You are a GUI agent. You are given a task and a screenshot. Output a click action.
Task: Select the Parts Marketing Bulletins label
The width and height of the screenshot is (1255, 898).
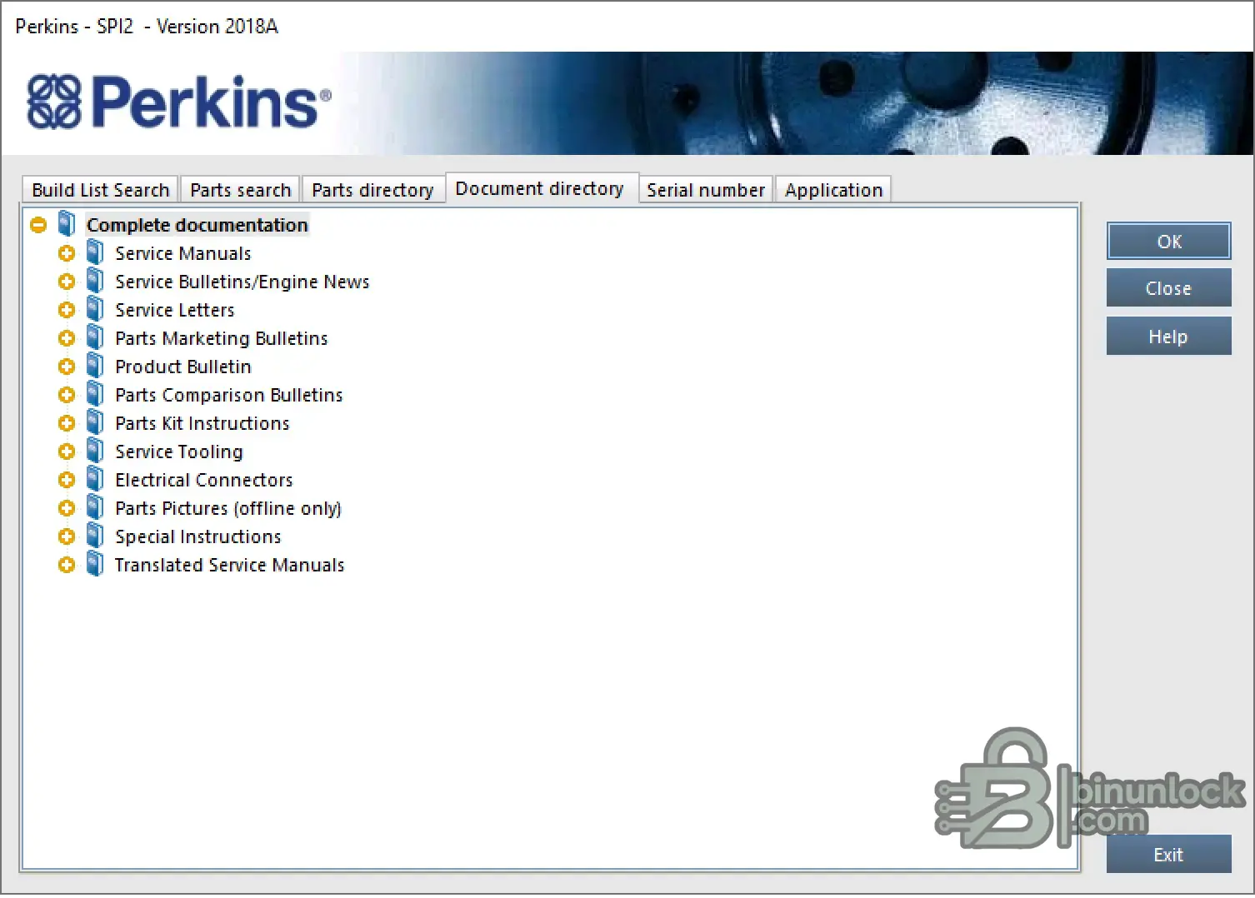pyautogui.click(x=222, y=338)
